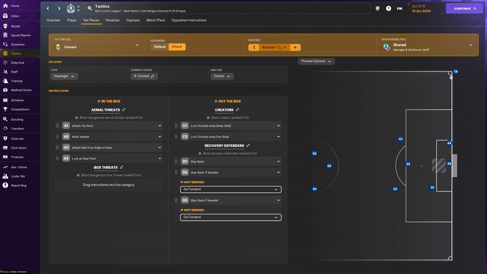
Task: Open the search magnifier icon
Action: [90, 8]
